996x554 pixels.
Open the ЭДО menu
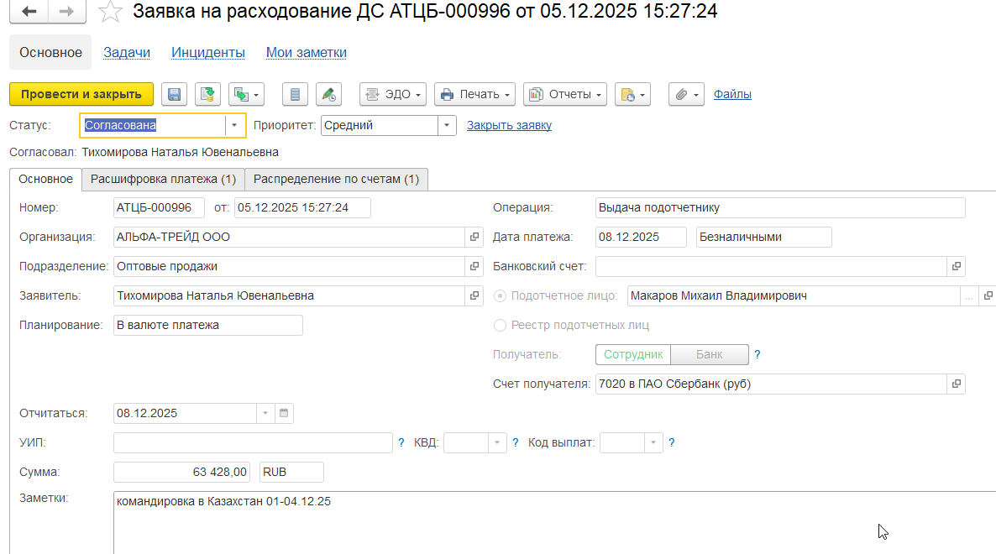point(392,94)
